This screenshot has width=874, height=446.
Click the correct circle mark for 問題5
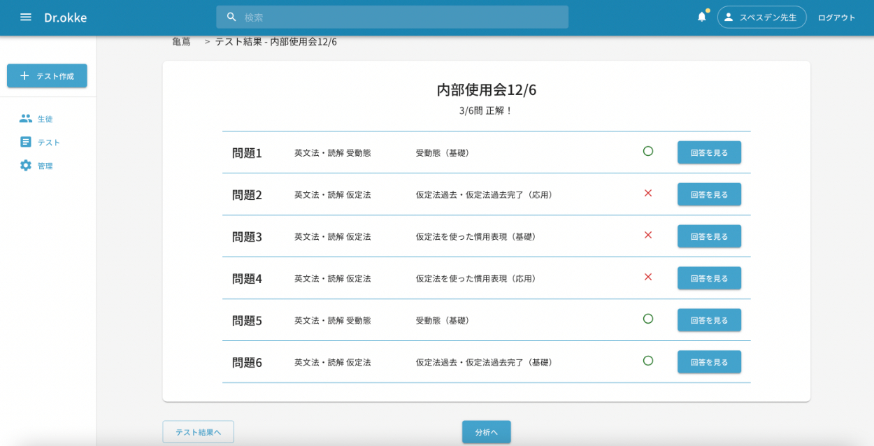coord(648,319)
